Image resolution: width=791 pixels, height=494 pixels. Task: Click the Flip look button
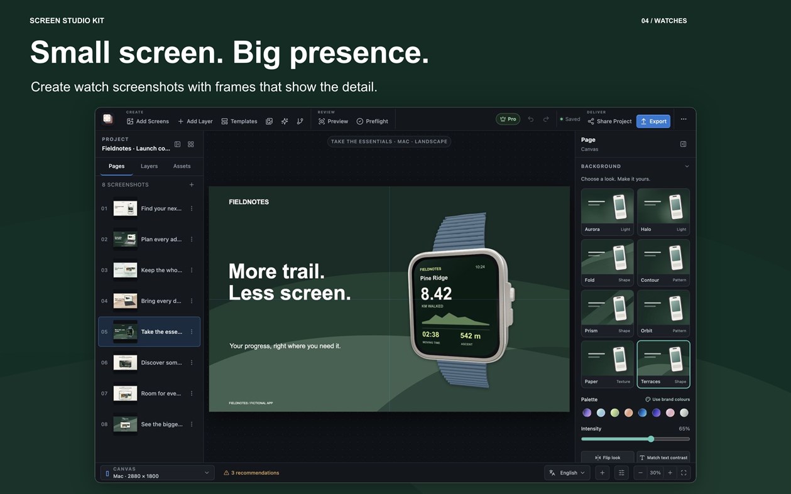coord(607,458)
